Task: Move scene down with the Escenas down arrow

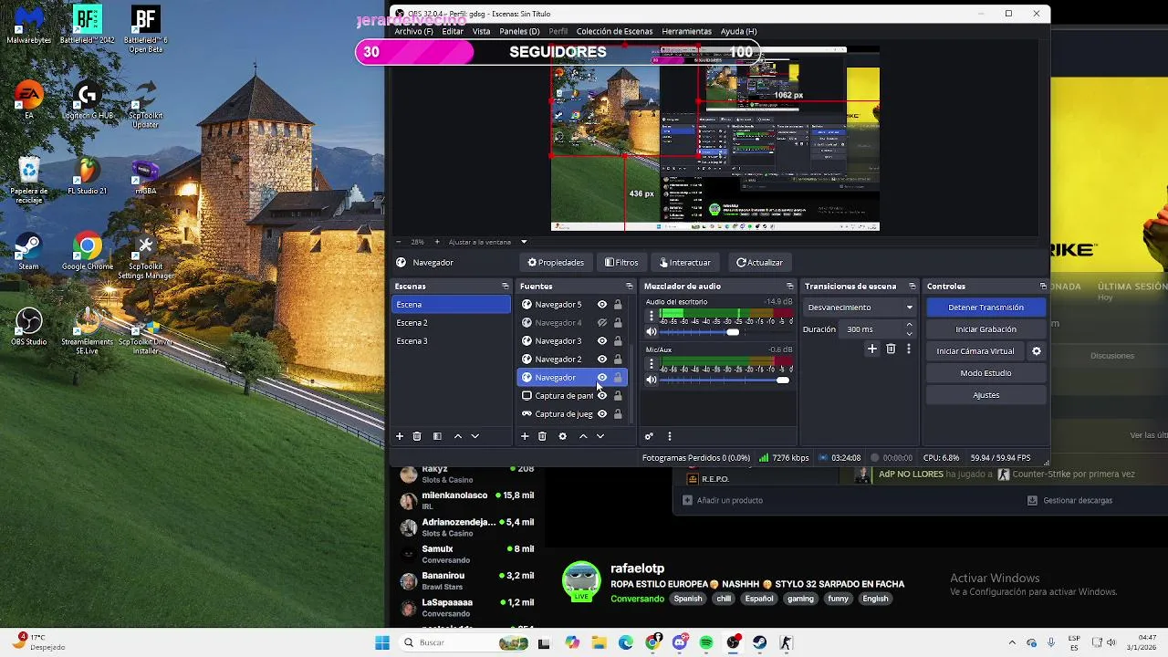Action: [474, 436]
